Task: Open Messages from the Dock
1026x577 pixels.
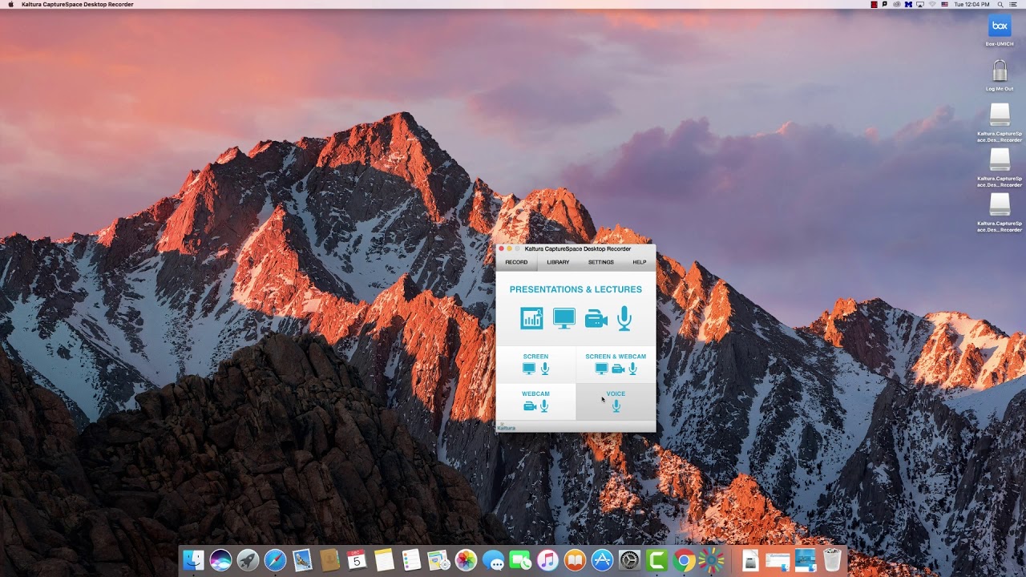Action: point(493,560)
